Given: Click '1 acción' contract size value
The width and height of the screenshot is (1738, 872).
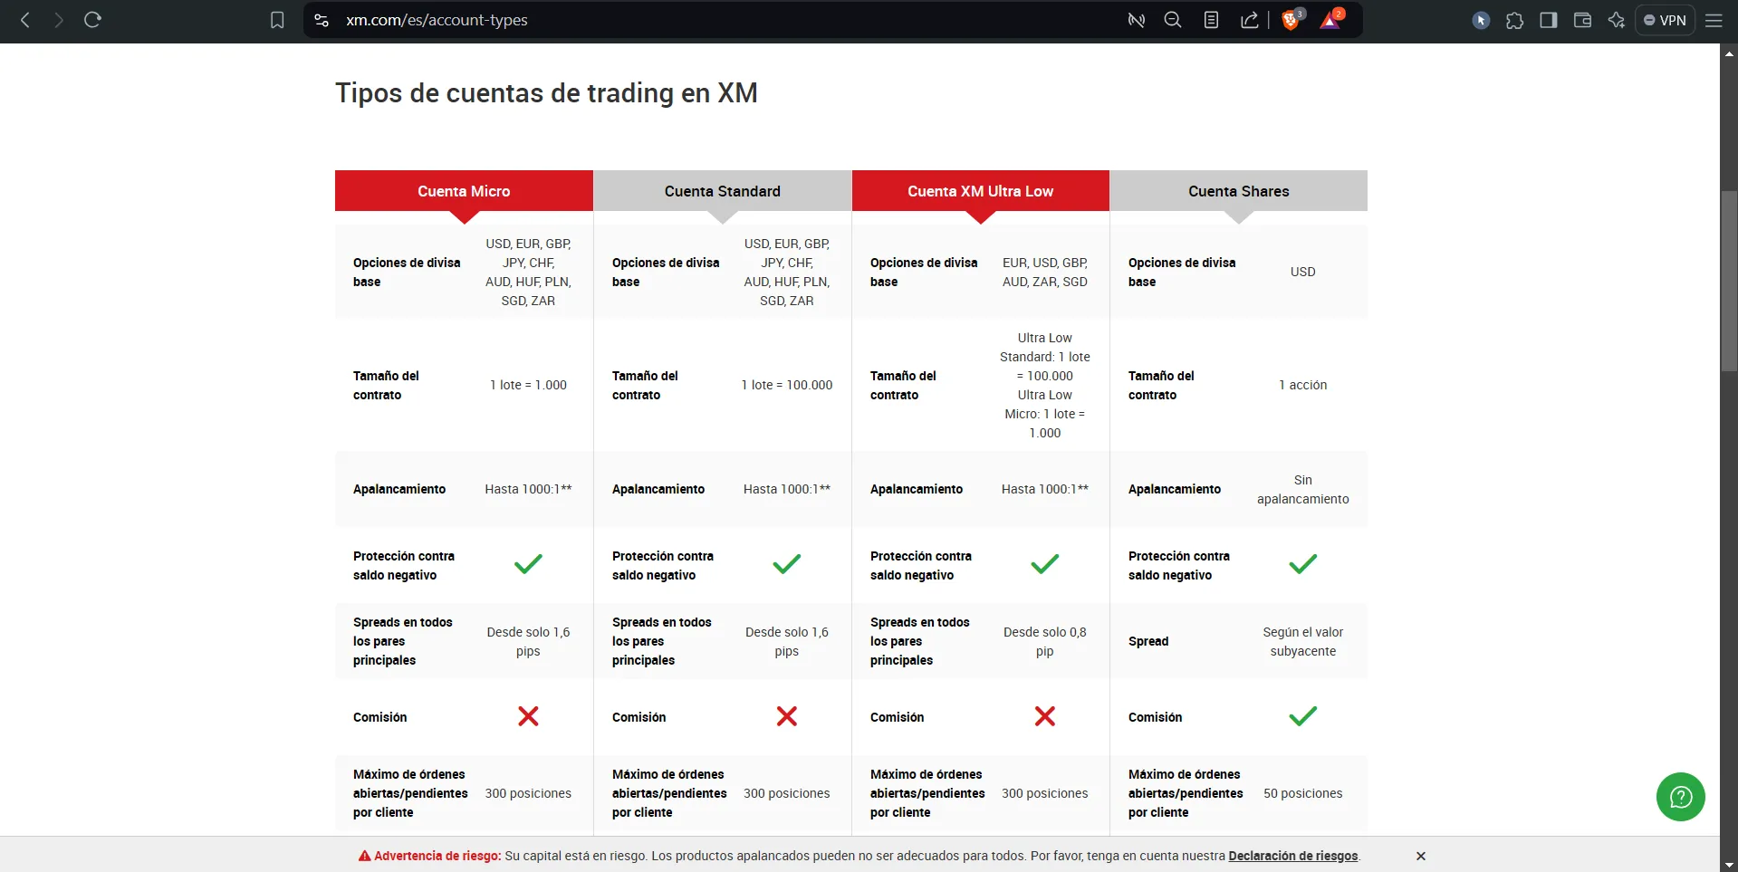Looking at the screenshot, I should (x=1303, y=385).
